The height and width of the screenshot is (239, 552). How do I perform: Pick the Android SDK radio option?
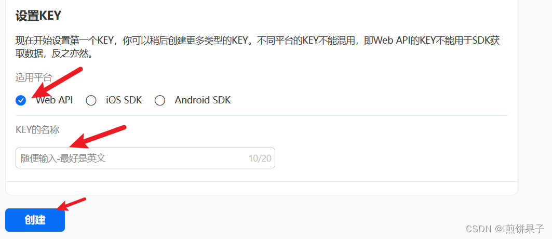[x=160, y=101]
